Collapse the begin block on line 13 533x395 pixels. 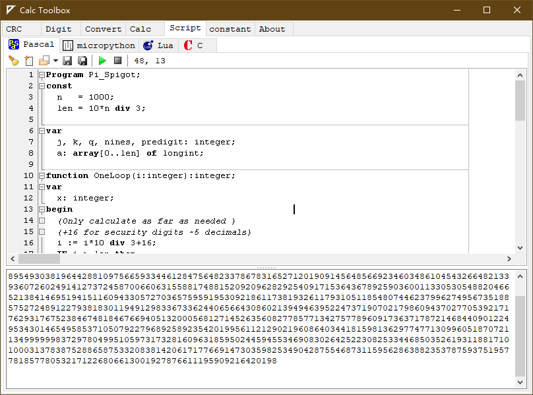point(42,210)
